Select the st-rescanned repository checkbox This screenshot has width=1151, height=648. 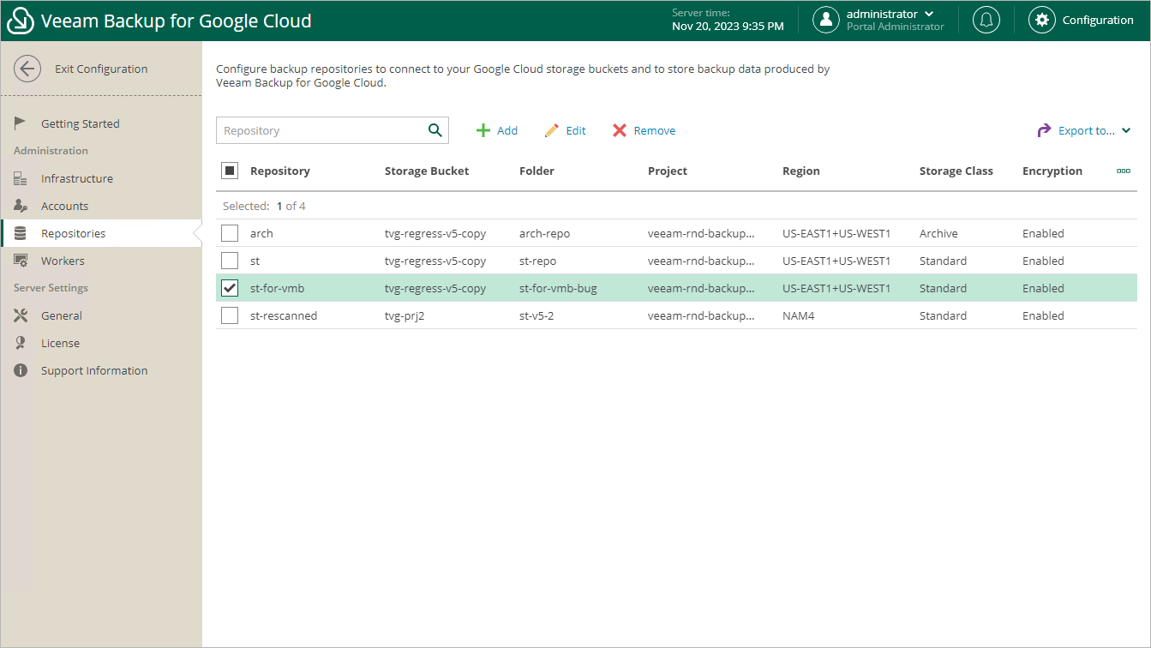point(230,315)
